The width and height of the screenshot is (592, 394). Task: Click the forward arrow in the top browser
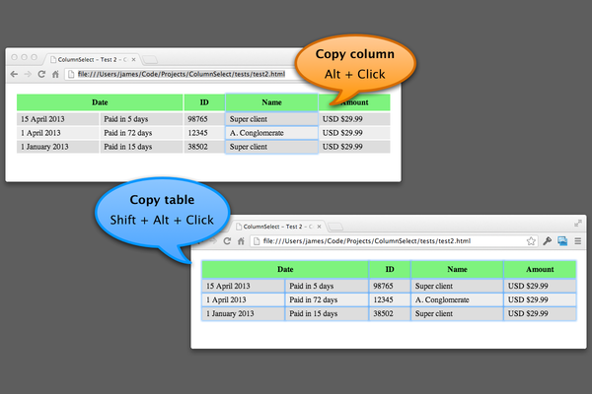[27, 74]
